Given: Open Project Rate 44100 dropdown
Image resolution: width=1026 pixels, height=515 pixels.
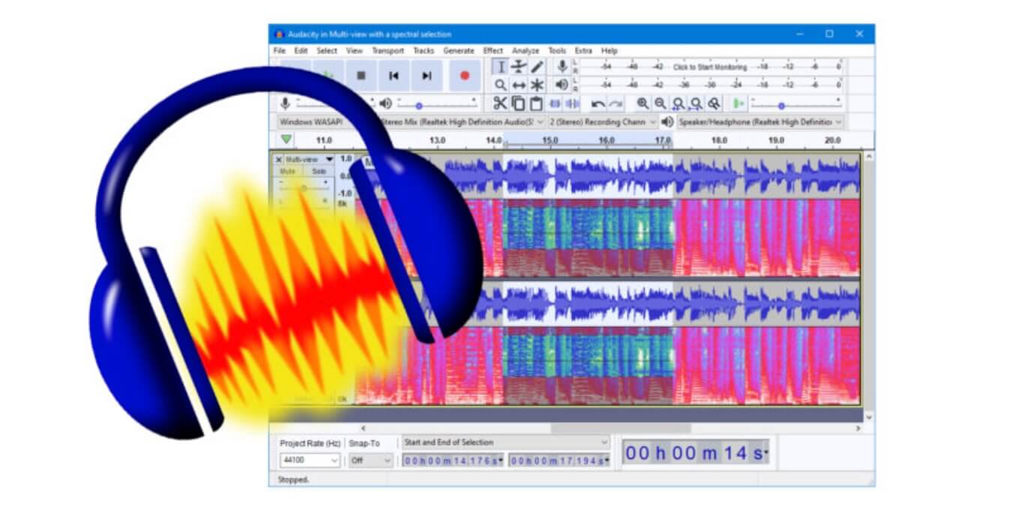Looking at the screenshot, I should coord(310,460).
